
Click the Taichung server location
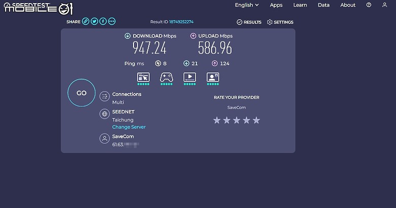pyautogui.click(x=123, y=120)
